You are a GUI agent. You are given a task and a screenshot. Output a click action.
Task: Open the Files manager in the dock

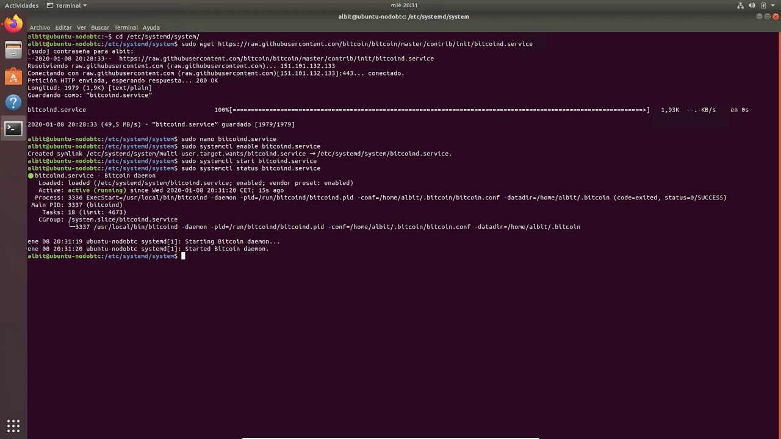click(13, 51)
